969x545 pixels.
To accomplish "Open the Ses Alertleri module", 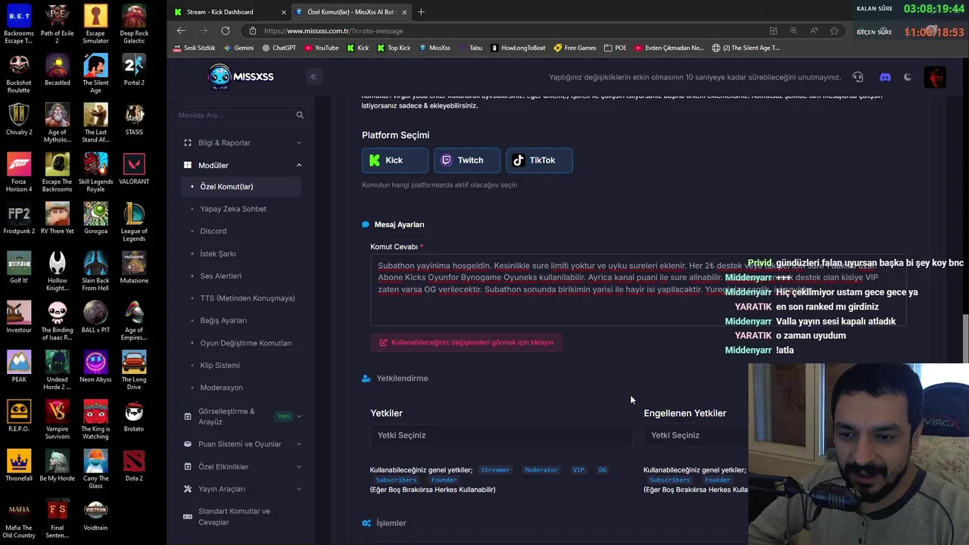I will point(221,276).
